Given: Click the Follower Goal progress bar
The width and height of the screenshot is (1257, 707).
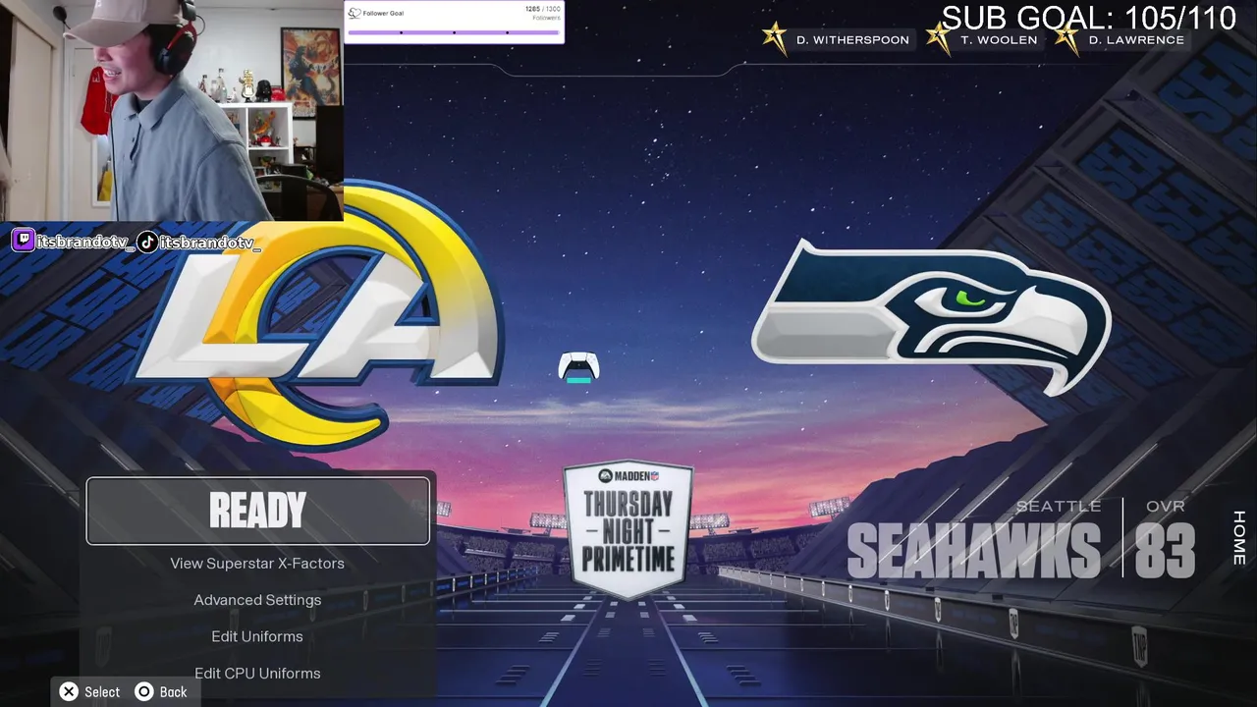Looking at the screenshot, I should pyautogui.click(x=454, y=32).
